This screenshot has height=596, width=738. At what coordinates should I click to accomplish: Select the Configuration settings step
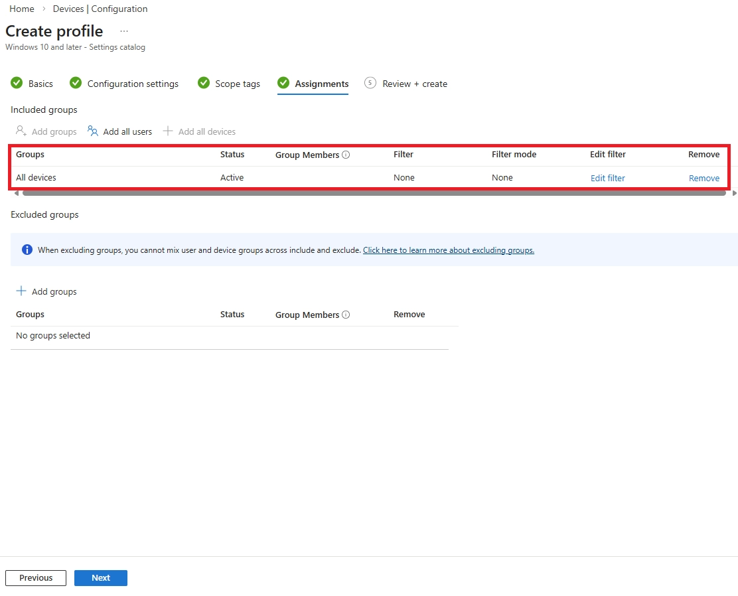point(132,84)
